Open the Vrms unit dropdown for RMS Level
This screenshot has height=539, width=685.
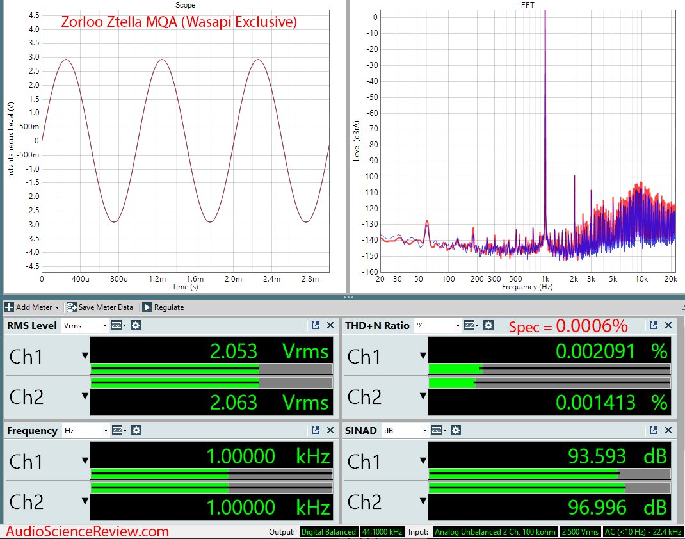85,325
